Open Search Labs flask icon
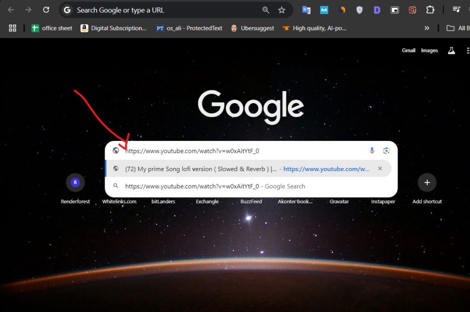Viewport: 470px width, 312px height. 452,50
